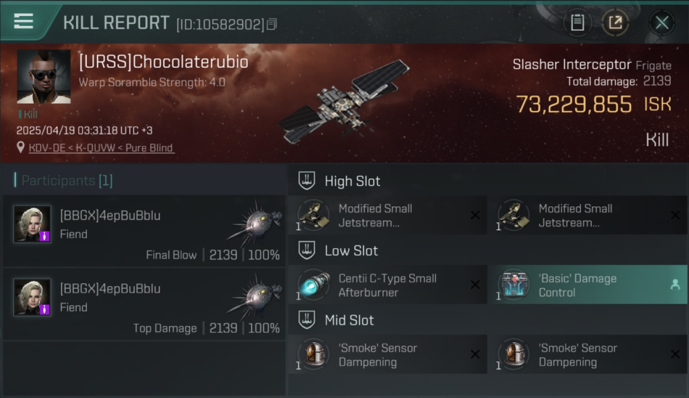Select the Fiend ship icon in Final Blow row
The width and height of the screenshot is (689, 398).
click(x=255, y=221)
